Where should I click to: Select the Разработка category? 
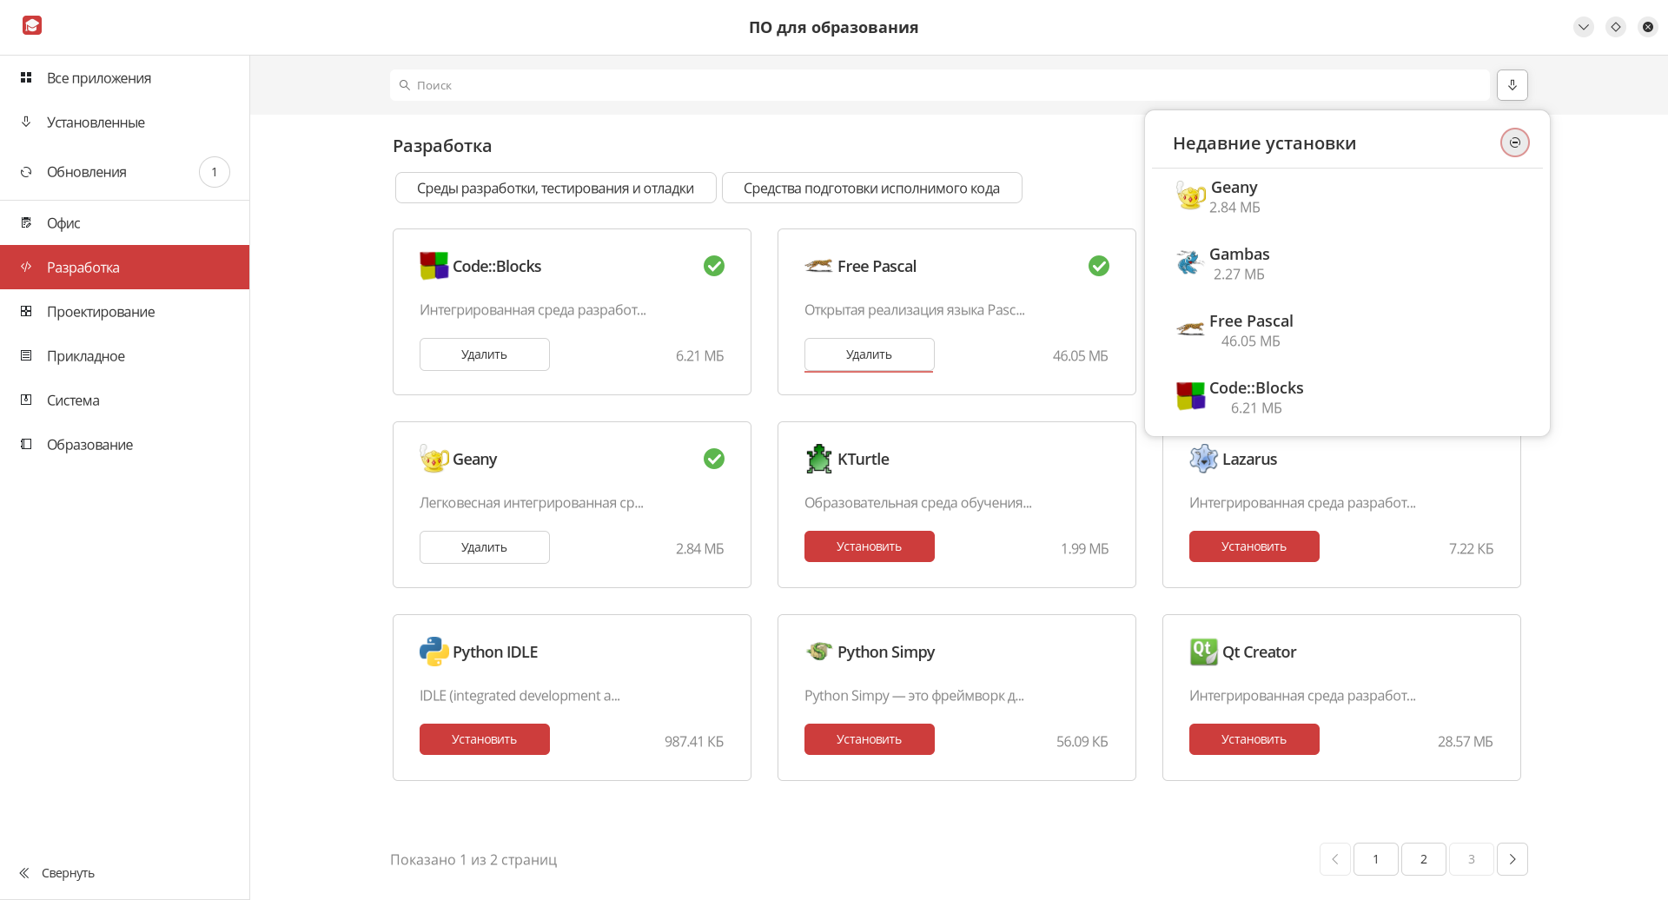tap(124, 268)
